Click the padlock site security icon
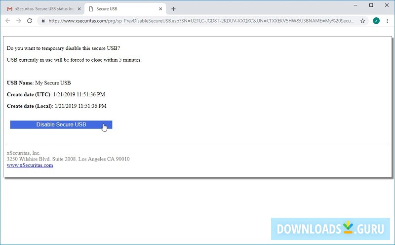The image size is (395, 245). tap(43, 21)
